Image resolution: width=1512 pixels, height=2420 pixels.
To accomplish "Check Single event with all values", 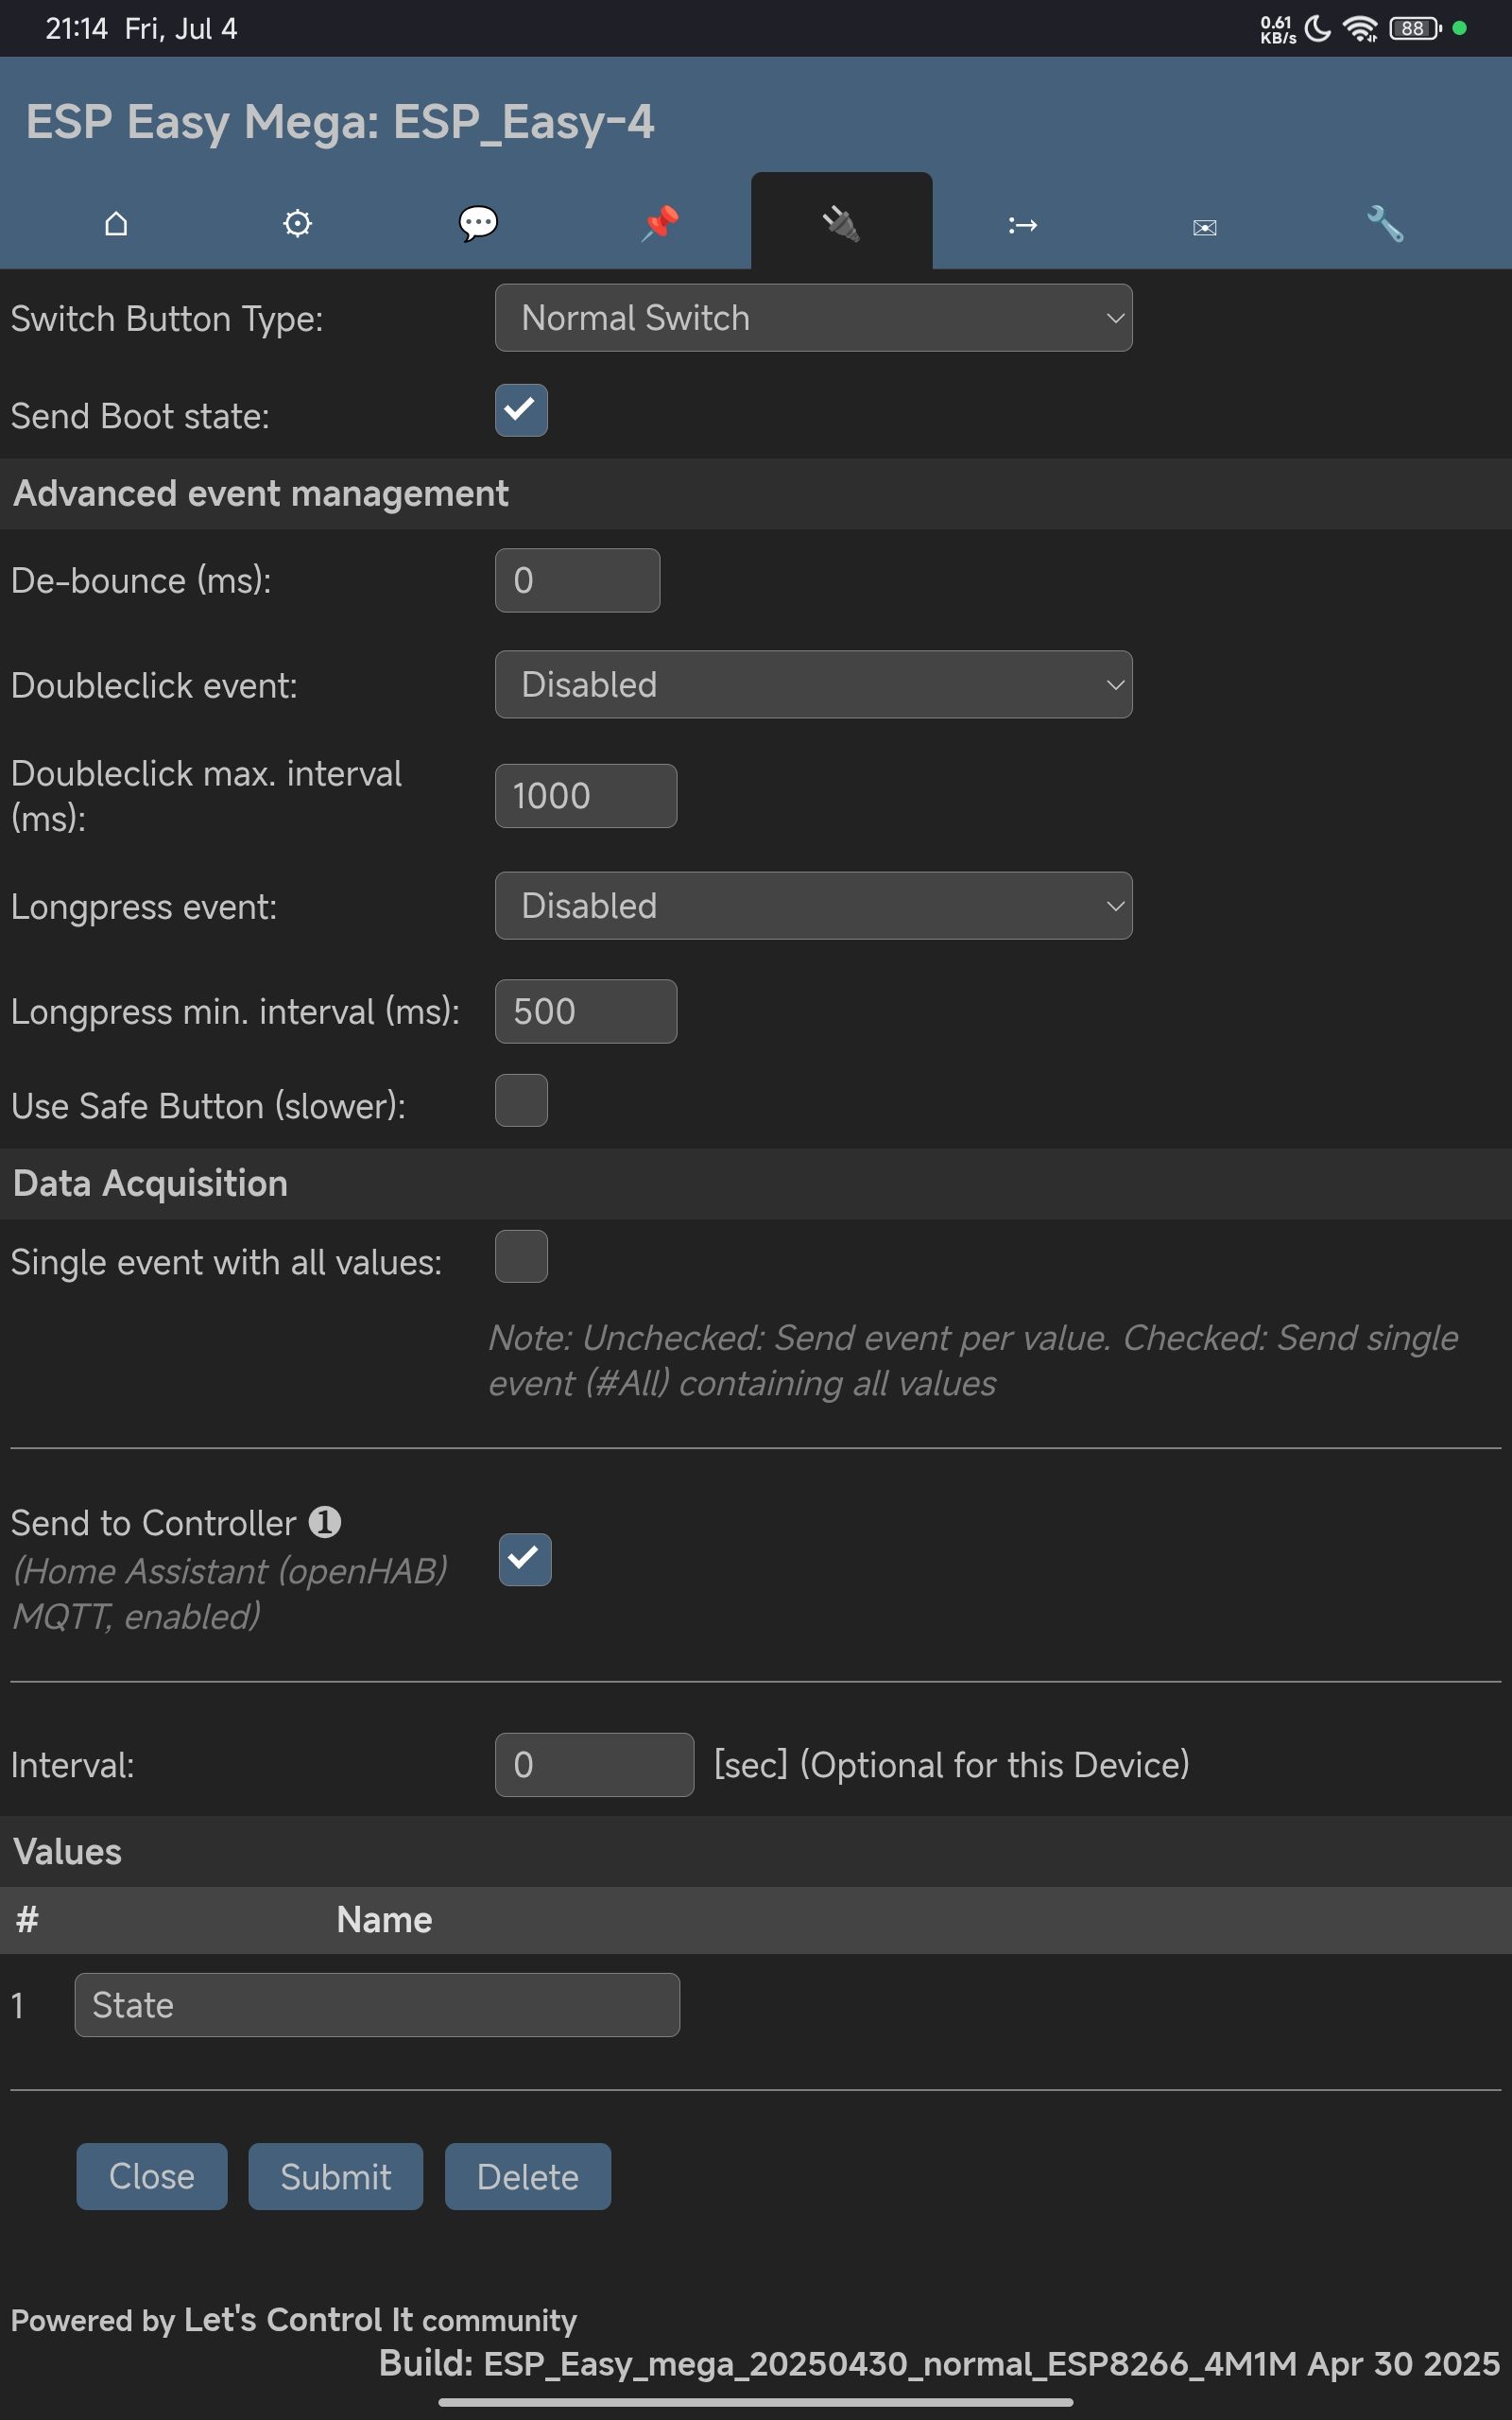I will point(521,1256).
